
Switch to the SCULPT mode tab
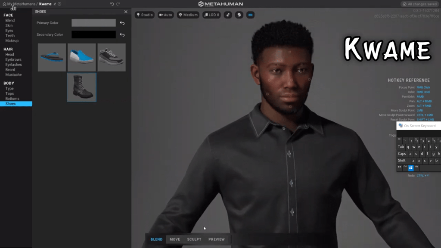pyautogui.click(x=194, y=239)
